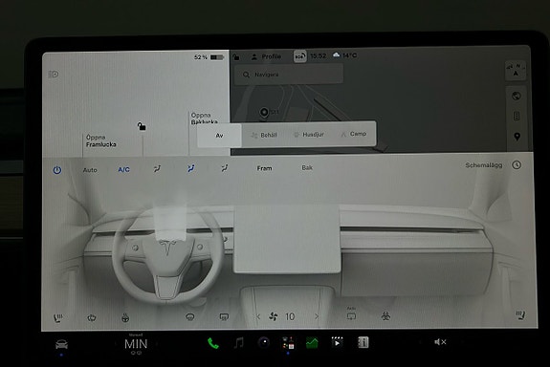Open the Phone app
550x367 pixels.
(213, 343)
